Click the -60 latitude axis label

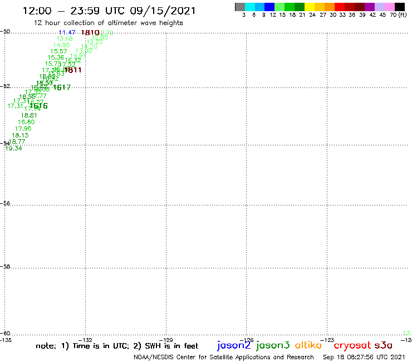pyautogui.click(x=5, y=333)
